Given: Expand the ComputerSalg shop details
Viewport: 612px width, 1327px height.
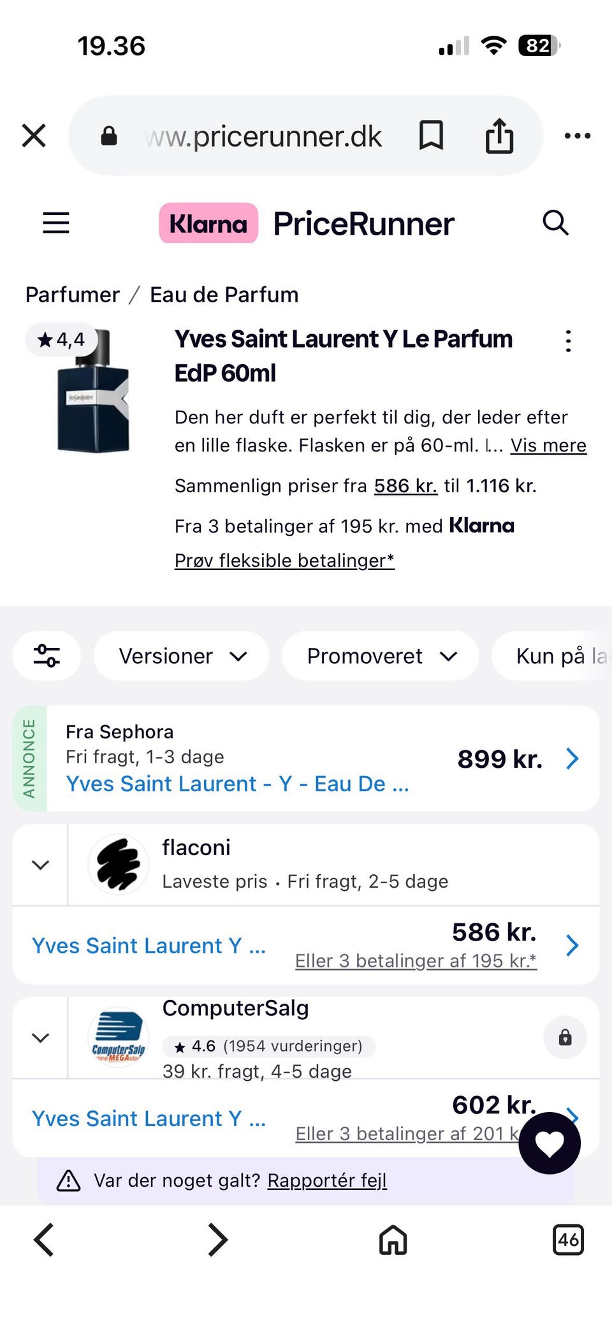Looking at the screenshot, I should (x=40, y=1037).
